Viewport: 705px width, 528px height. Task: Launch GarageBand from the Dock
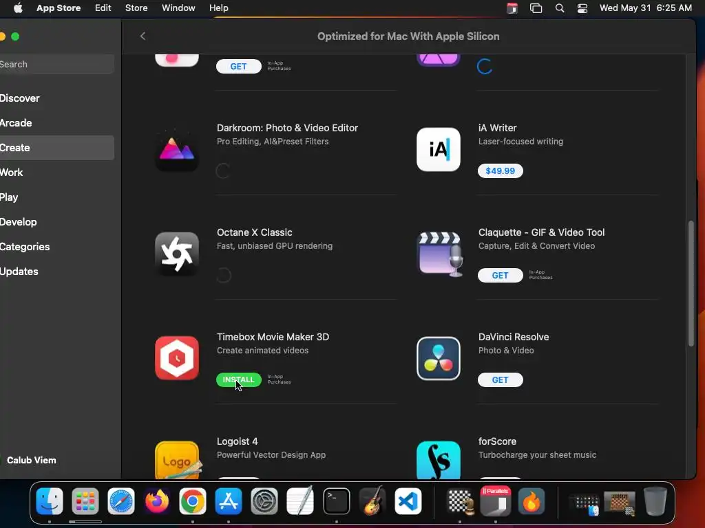pos(372,501)
